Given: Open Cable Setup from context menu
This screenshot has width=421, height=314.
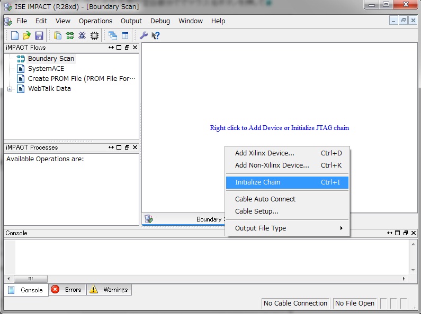Looking at the screenshot, I should tap(288, 211).
